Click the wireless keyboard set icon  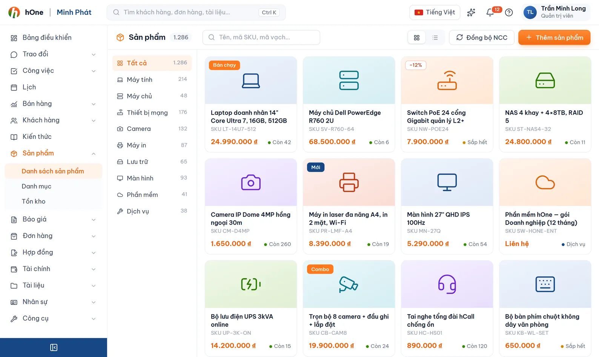tap(545, 284)
